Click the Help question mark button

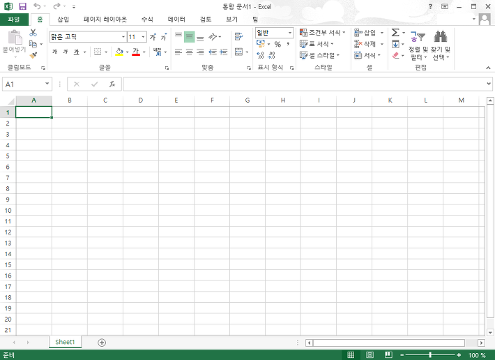coord(430,7)
